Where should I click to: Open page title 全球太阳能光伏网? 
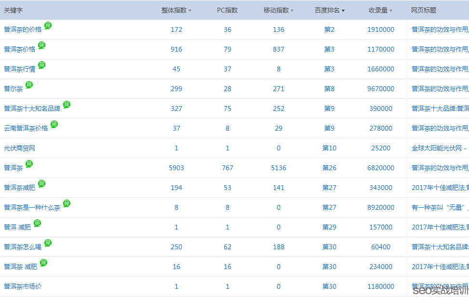pyautogui.click(x=438, y=148)
